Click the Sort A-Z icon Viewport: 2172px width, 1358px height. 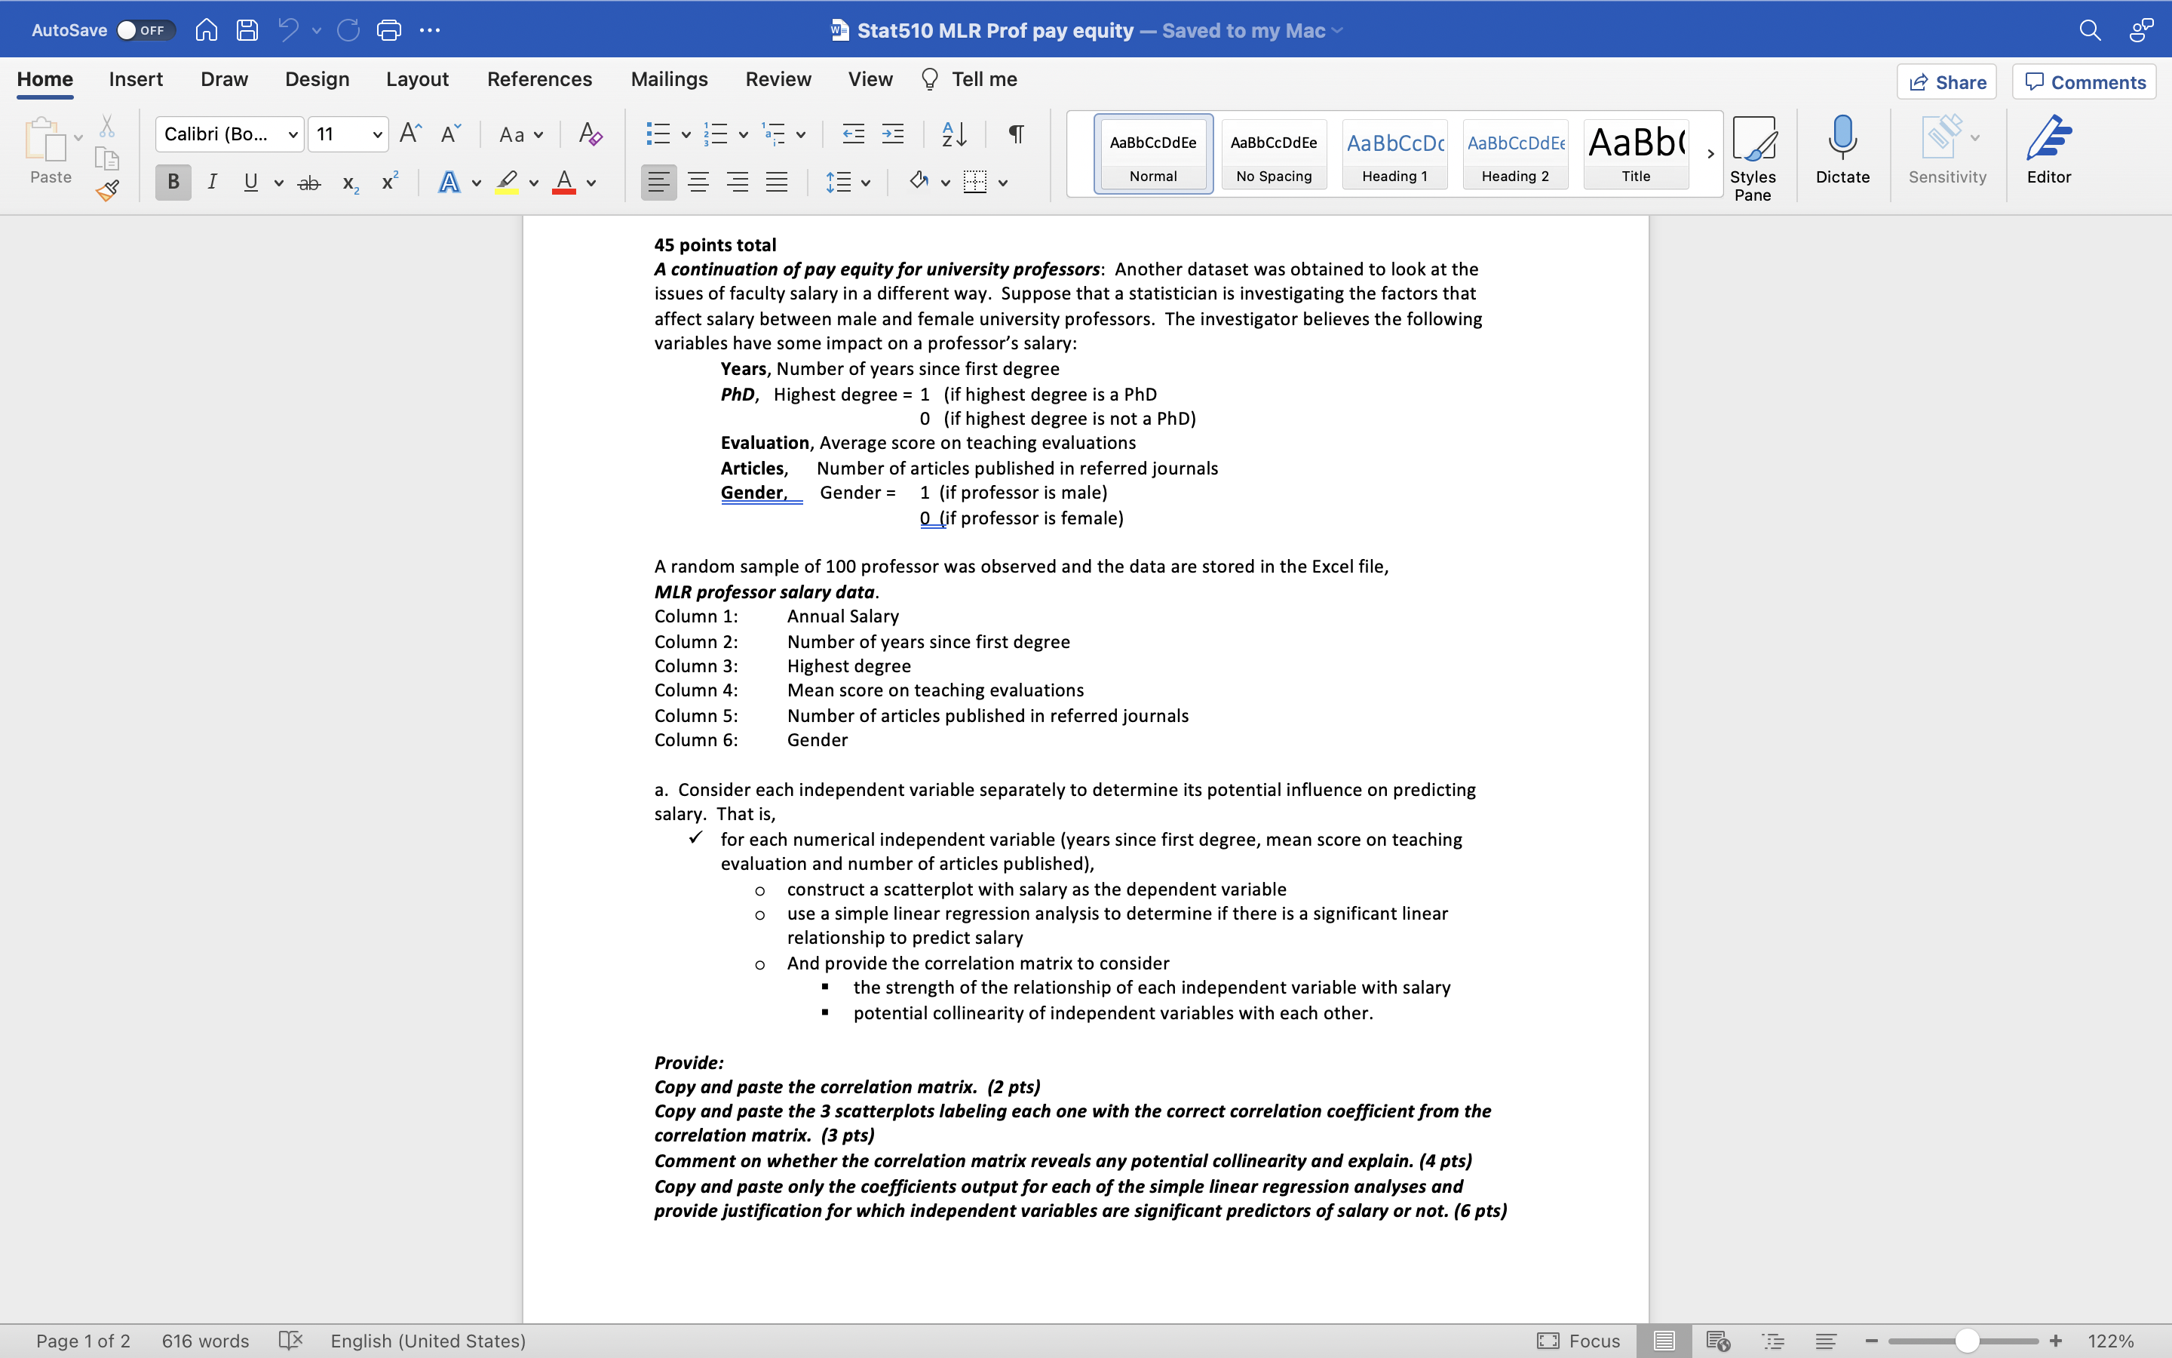coord(954,135)
